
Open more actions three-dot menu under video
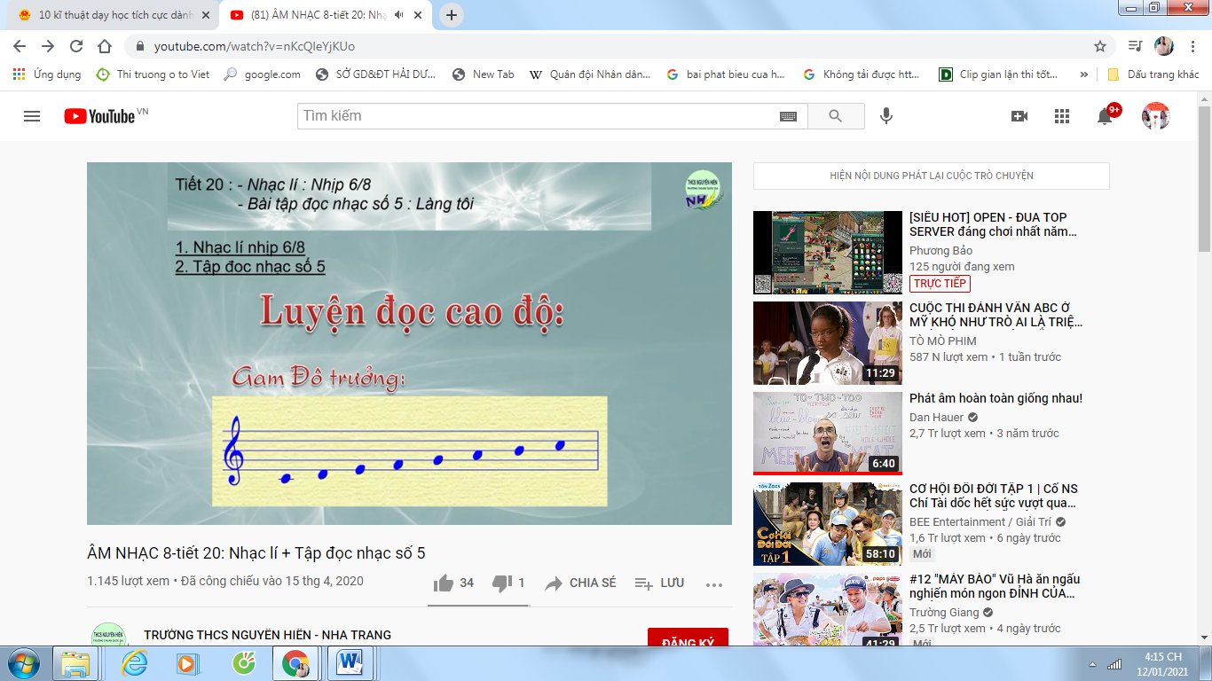click(714, 583)
